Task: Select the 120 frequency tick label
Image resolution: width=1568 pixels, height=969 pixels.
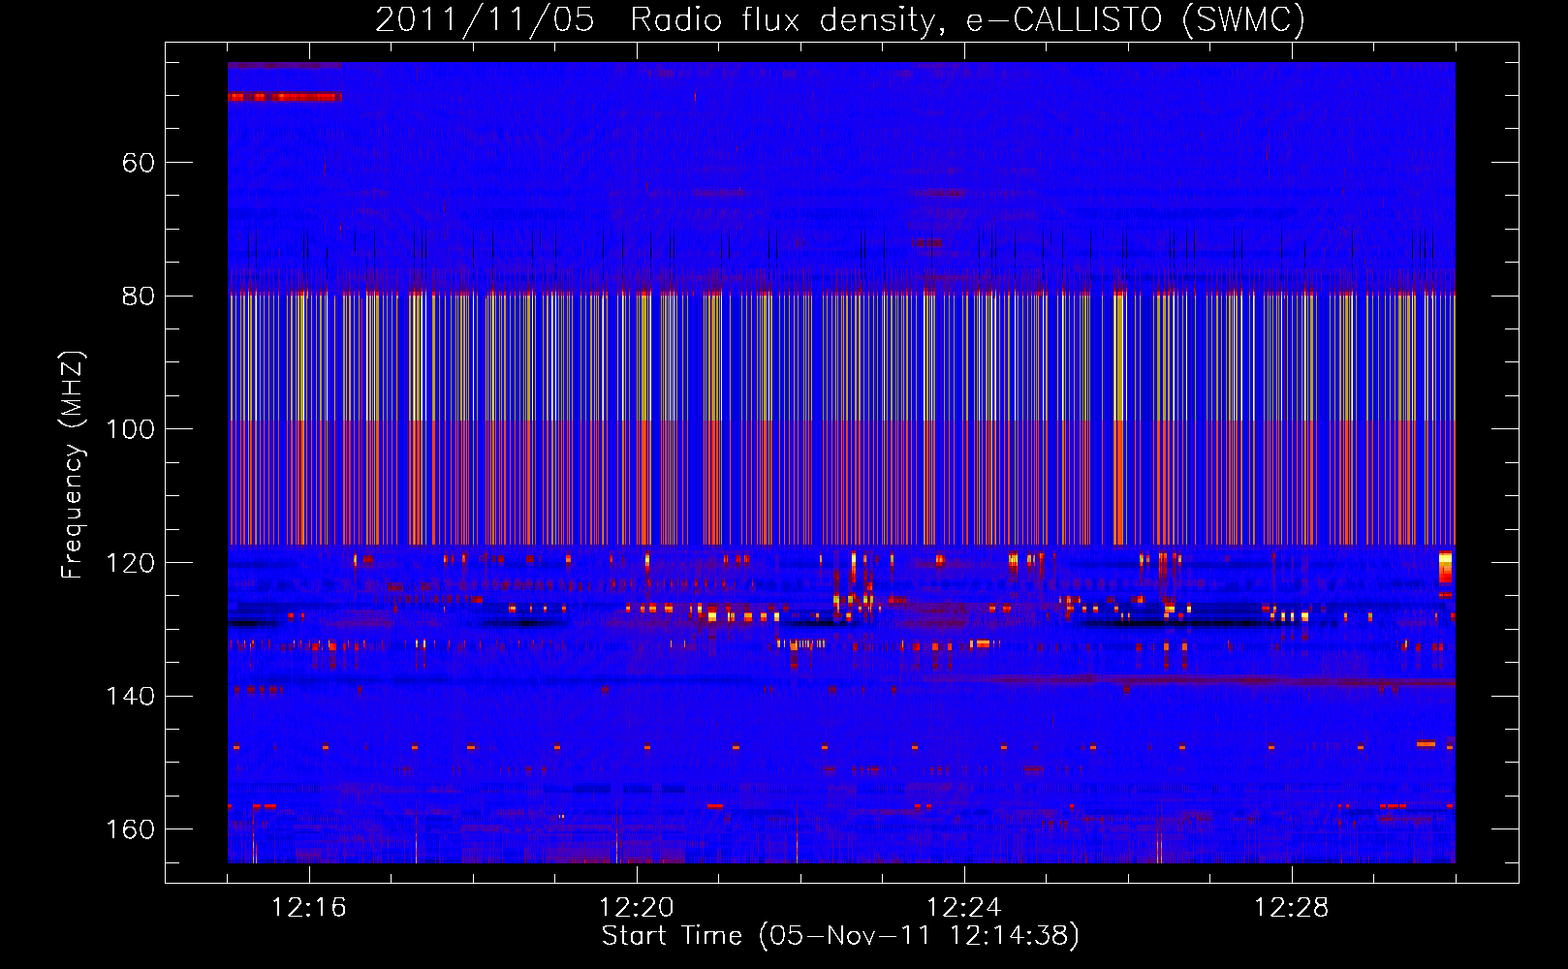Action: pyautogui.click(x=131, y=563)
